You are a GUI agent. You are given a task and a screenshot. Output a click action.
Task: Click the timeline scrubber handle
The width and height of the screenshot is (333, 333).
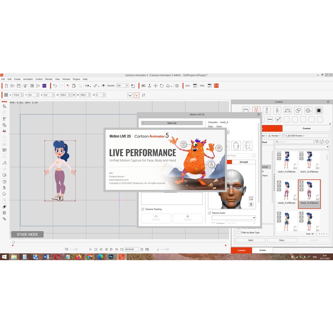[x=13, y=242]
